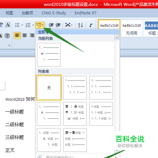The image size is (158, 158).
Task: Select the highlighted normal AaBbCcDd style
Action: click(x=109, y=26)
